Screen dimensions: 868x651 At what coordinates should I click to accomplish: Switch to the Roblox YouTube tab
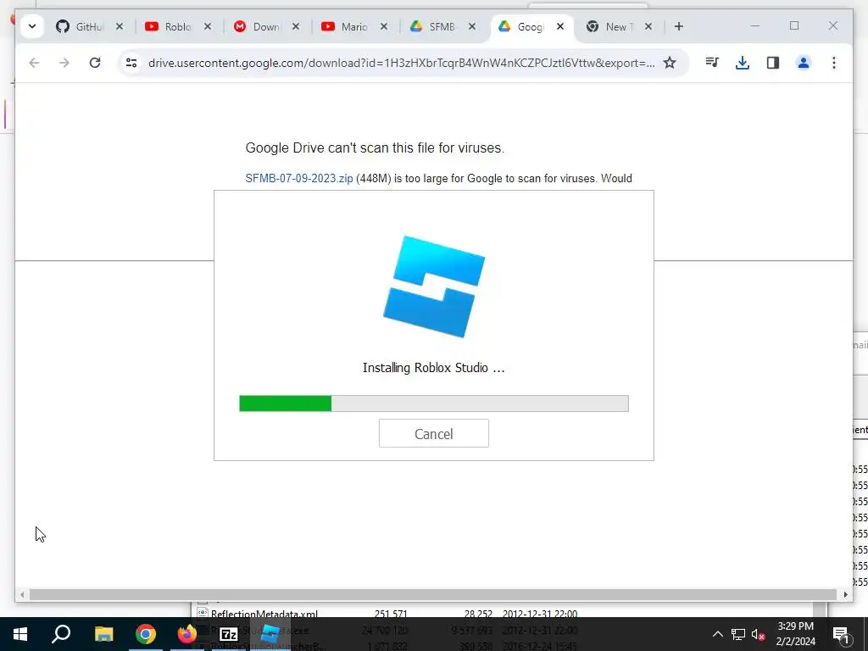[x=170, y=26]
